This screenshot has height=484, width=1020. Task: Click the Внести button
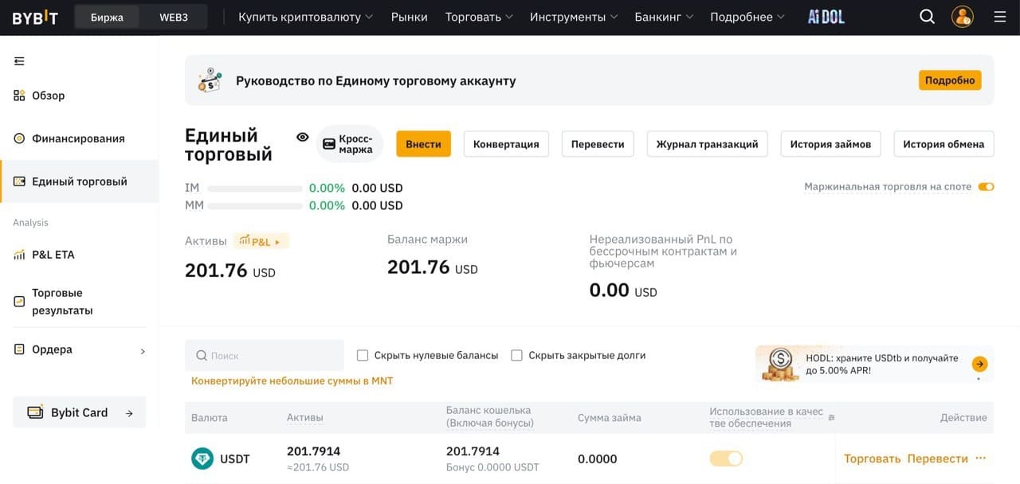tap(423, 144)
